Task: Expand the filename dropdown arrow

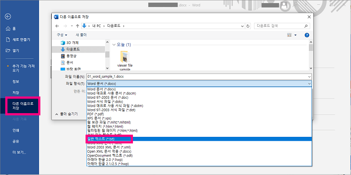Action: pyautogui.click(x=309, y=76)
